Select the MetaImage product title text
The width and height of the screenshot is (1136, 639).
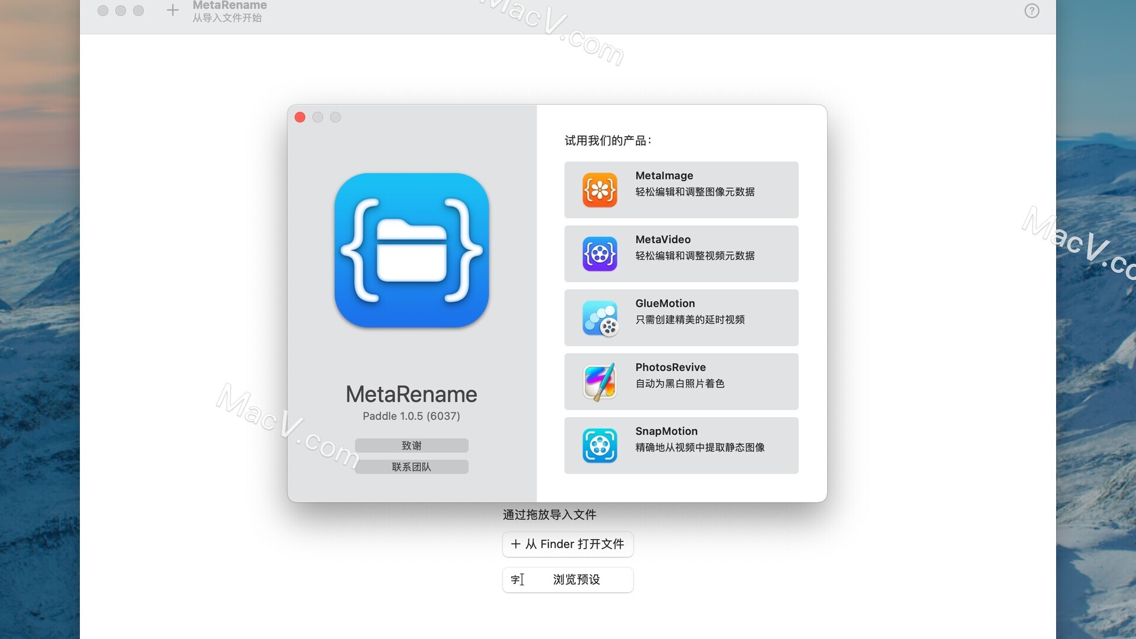coord(664,176)
